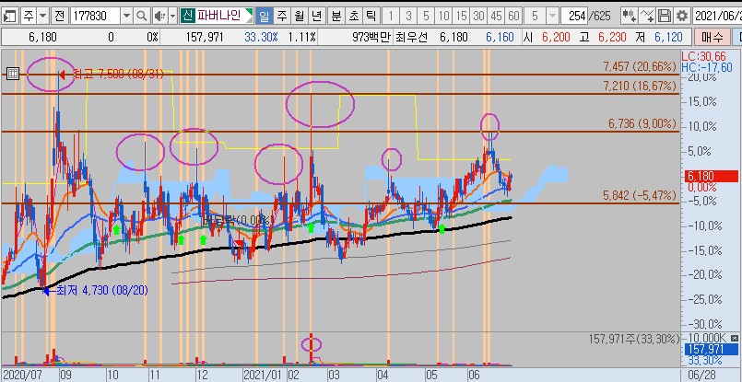Switch to daily 일 chart period

tap(264, 16)
